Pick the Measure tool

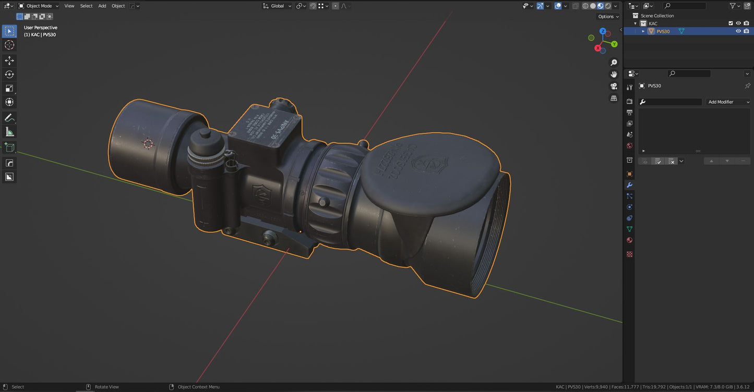9,132
